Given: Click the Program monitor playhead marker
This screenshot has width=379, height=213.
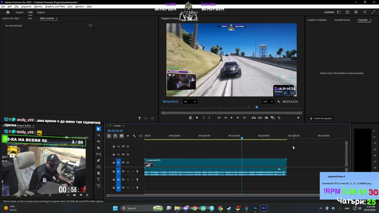Looking at the screenshot, I should click(x=257, y=107).
